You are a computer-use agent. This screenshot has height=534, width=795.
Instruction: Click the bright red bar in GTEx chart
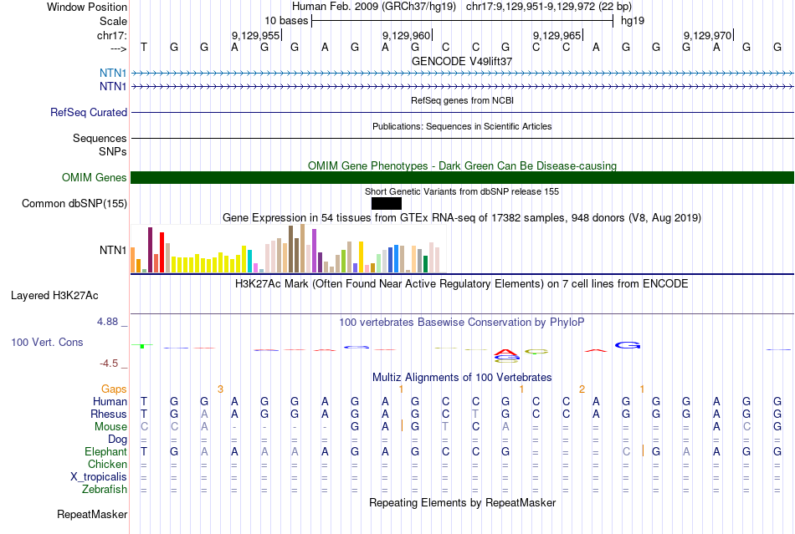[x=162, y=252]
